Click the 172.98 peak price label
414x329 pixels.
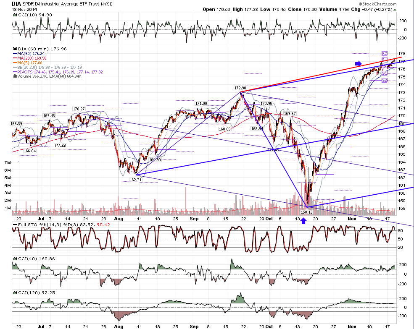[240, 88]
